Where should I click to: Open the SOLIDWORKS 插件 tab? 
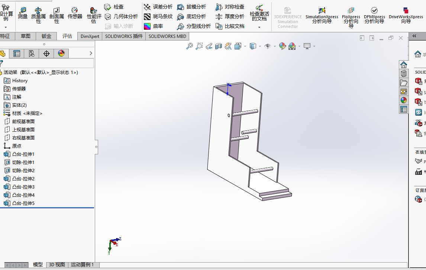coord(124,36)
